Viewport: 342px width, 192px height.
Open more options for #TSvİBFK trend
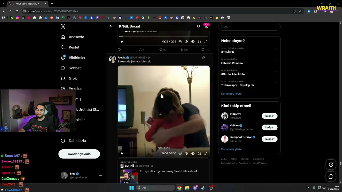pos(276,49)
